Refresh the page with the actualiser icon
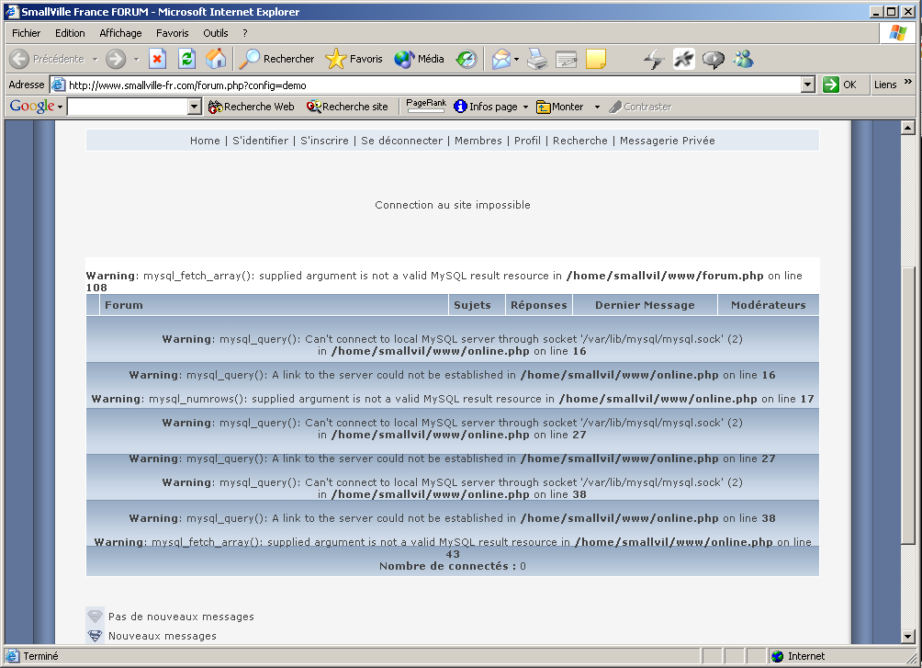922x668 pixels. [x=186, y=58]
